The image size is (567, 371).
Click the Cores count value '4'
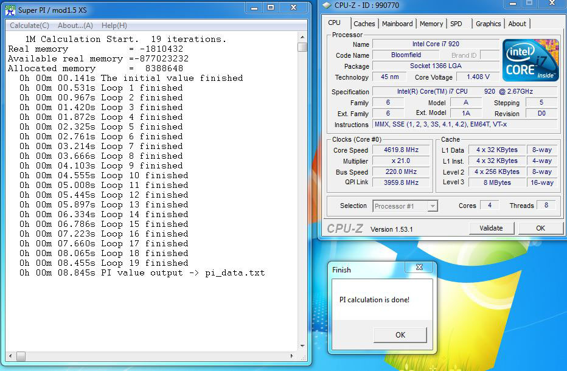(x=490, y=206)
